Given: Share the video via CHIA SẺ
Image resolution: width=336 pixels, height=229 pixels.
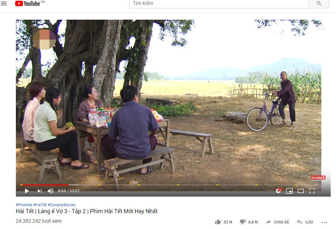Looking at the screenshot, I should click(277, 222).
